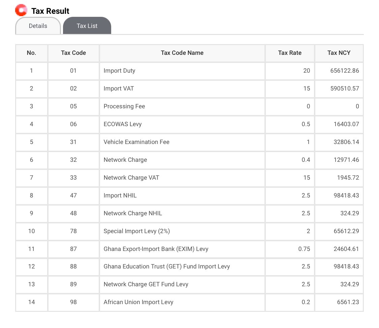Click the No. column header

coord(31,53)
